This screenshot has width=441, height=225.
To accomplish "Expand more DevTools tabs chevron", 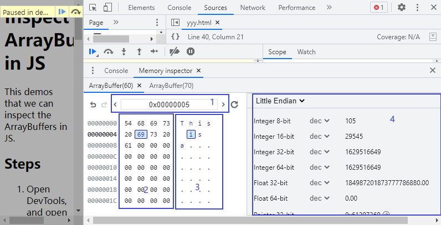I will coord(329,8).
